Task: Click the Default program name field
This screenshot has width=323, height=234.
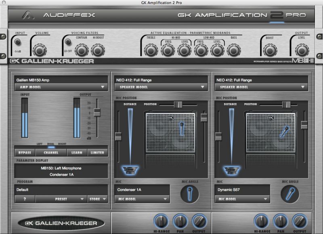Action: 61,190
